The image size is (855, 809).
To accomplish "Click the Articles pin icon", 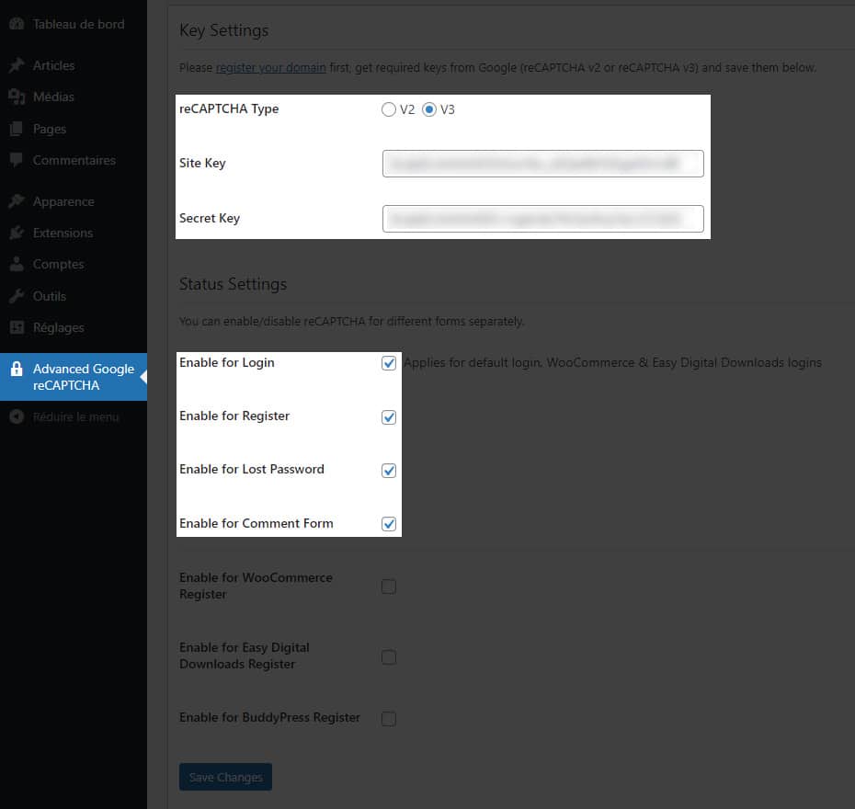I will 17,65.
